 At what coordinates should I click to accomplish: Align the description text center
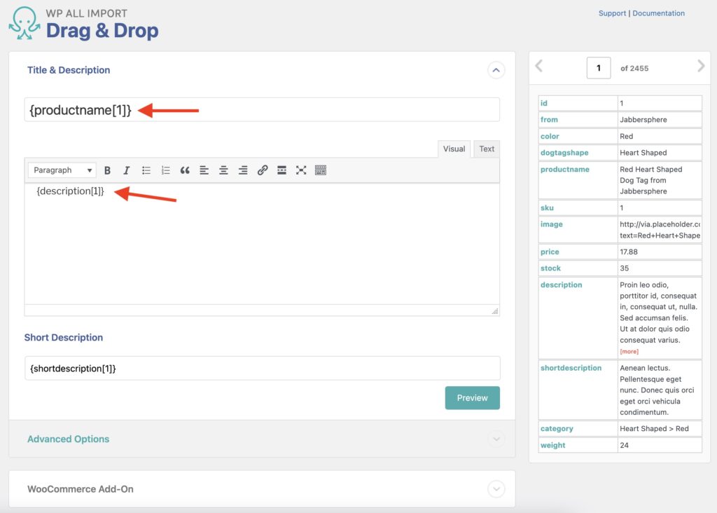coord(223,170)
